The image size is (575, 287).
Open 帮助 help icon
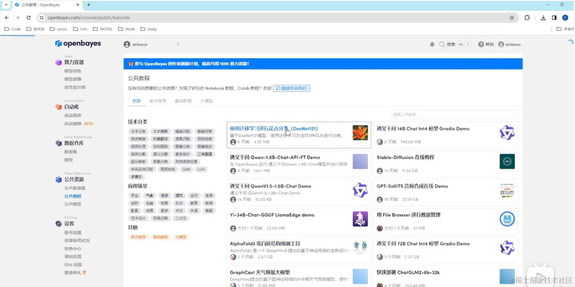pyautogui.click(x=481, y=44)
